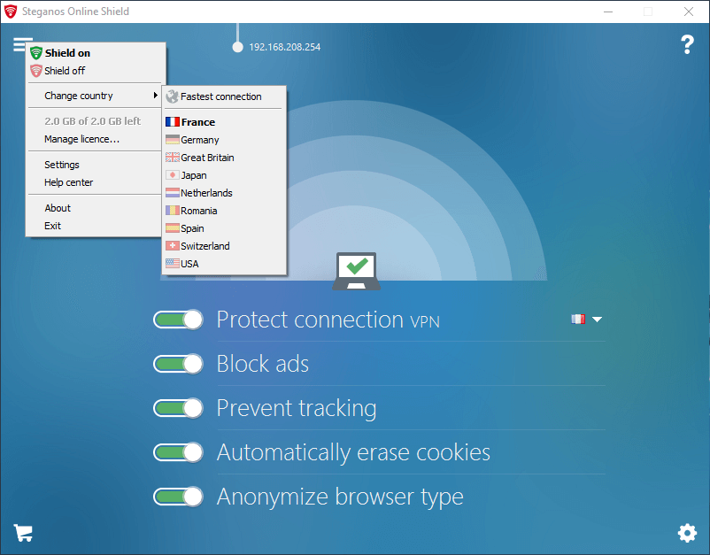This screenshot has height=555, width=710.
Task: Click the USA country name
Action: coord(189,264)
